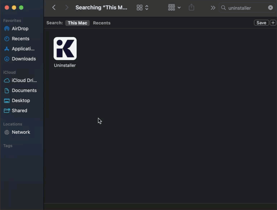Click inside the uninstaller search field

click(x=246, y=8)
